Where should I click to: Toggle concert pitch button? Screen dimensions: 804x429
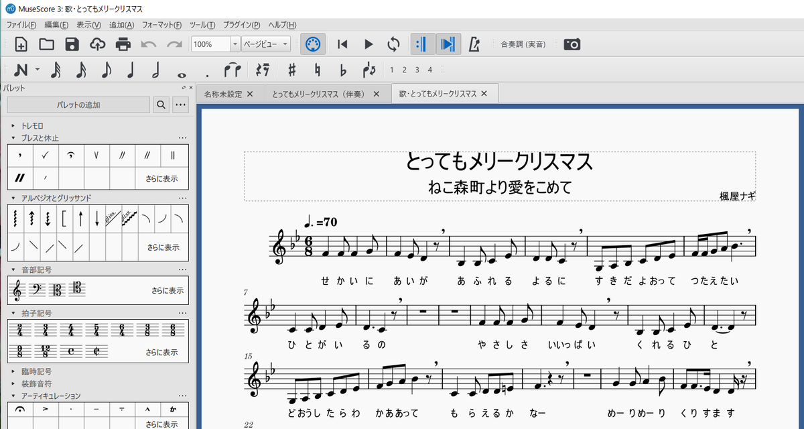tap(523, 44)
